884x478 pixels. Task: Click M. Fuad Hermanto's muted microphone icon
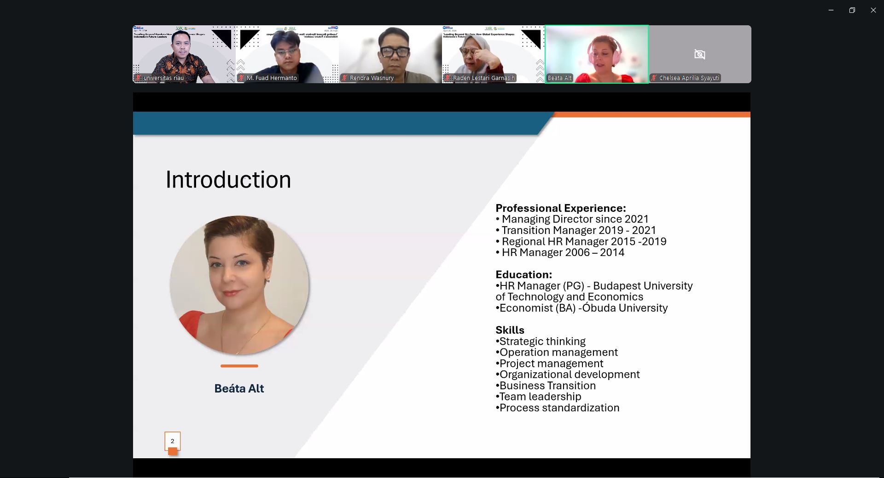tap(241, 78)
